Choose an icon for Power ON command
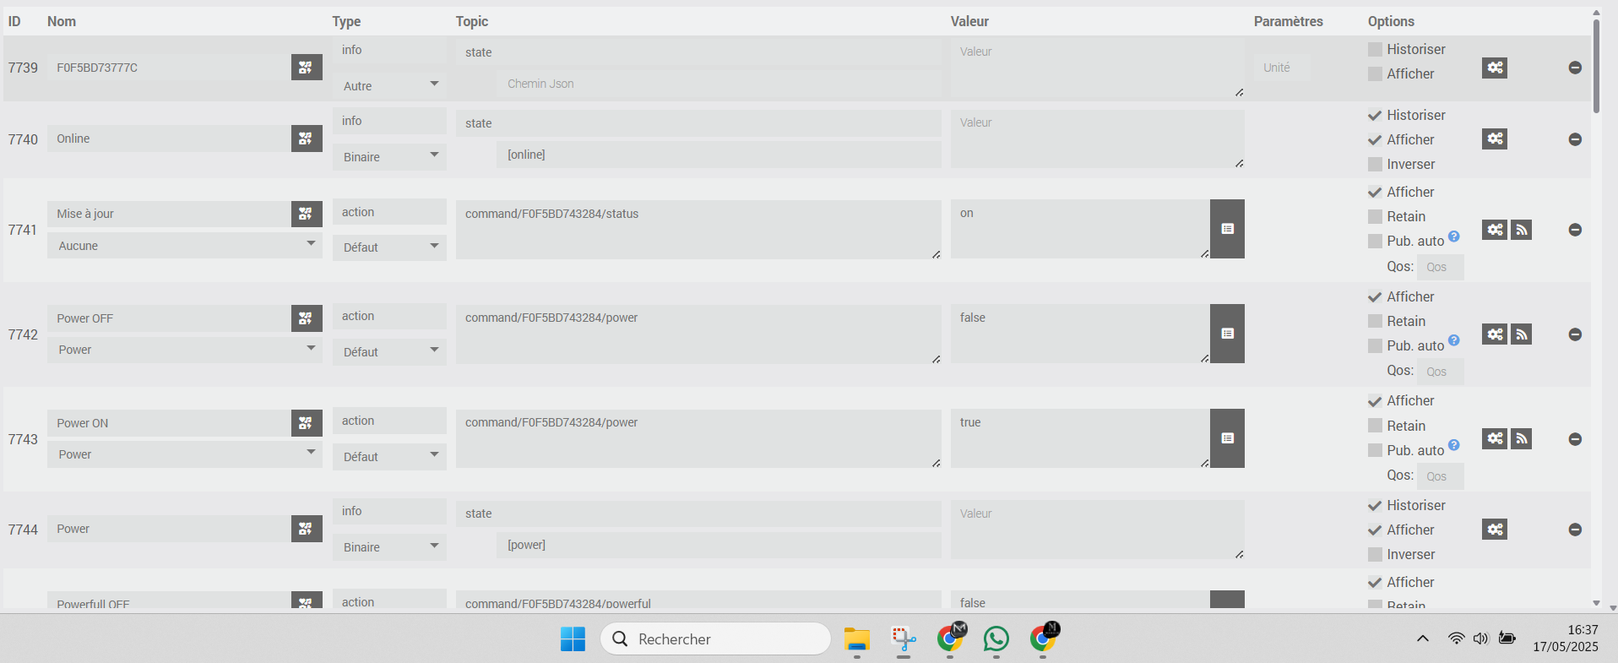This screenshot has width=1618, height=663. 307,423
